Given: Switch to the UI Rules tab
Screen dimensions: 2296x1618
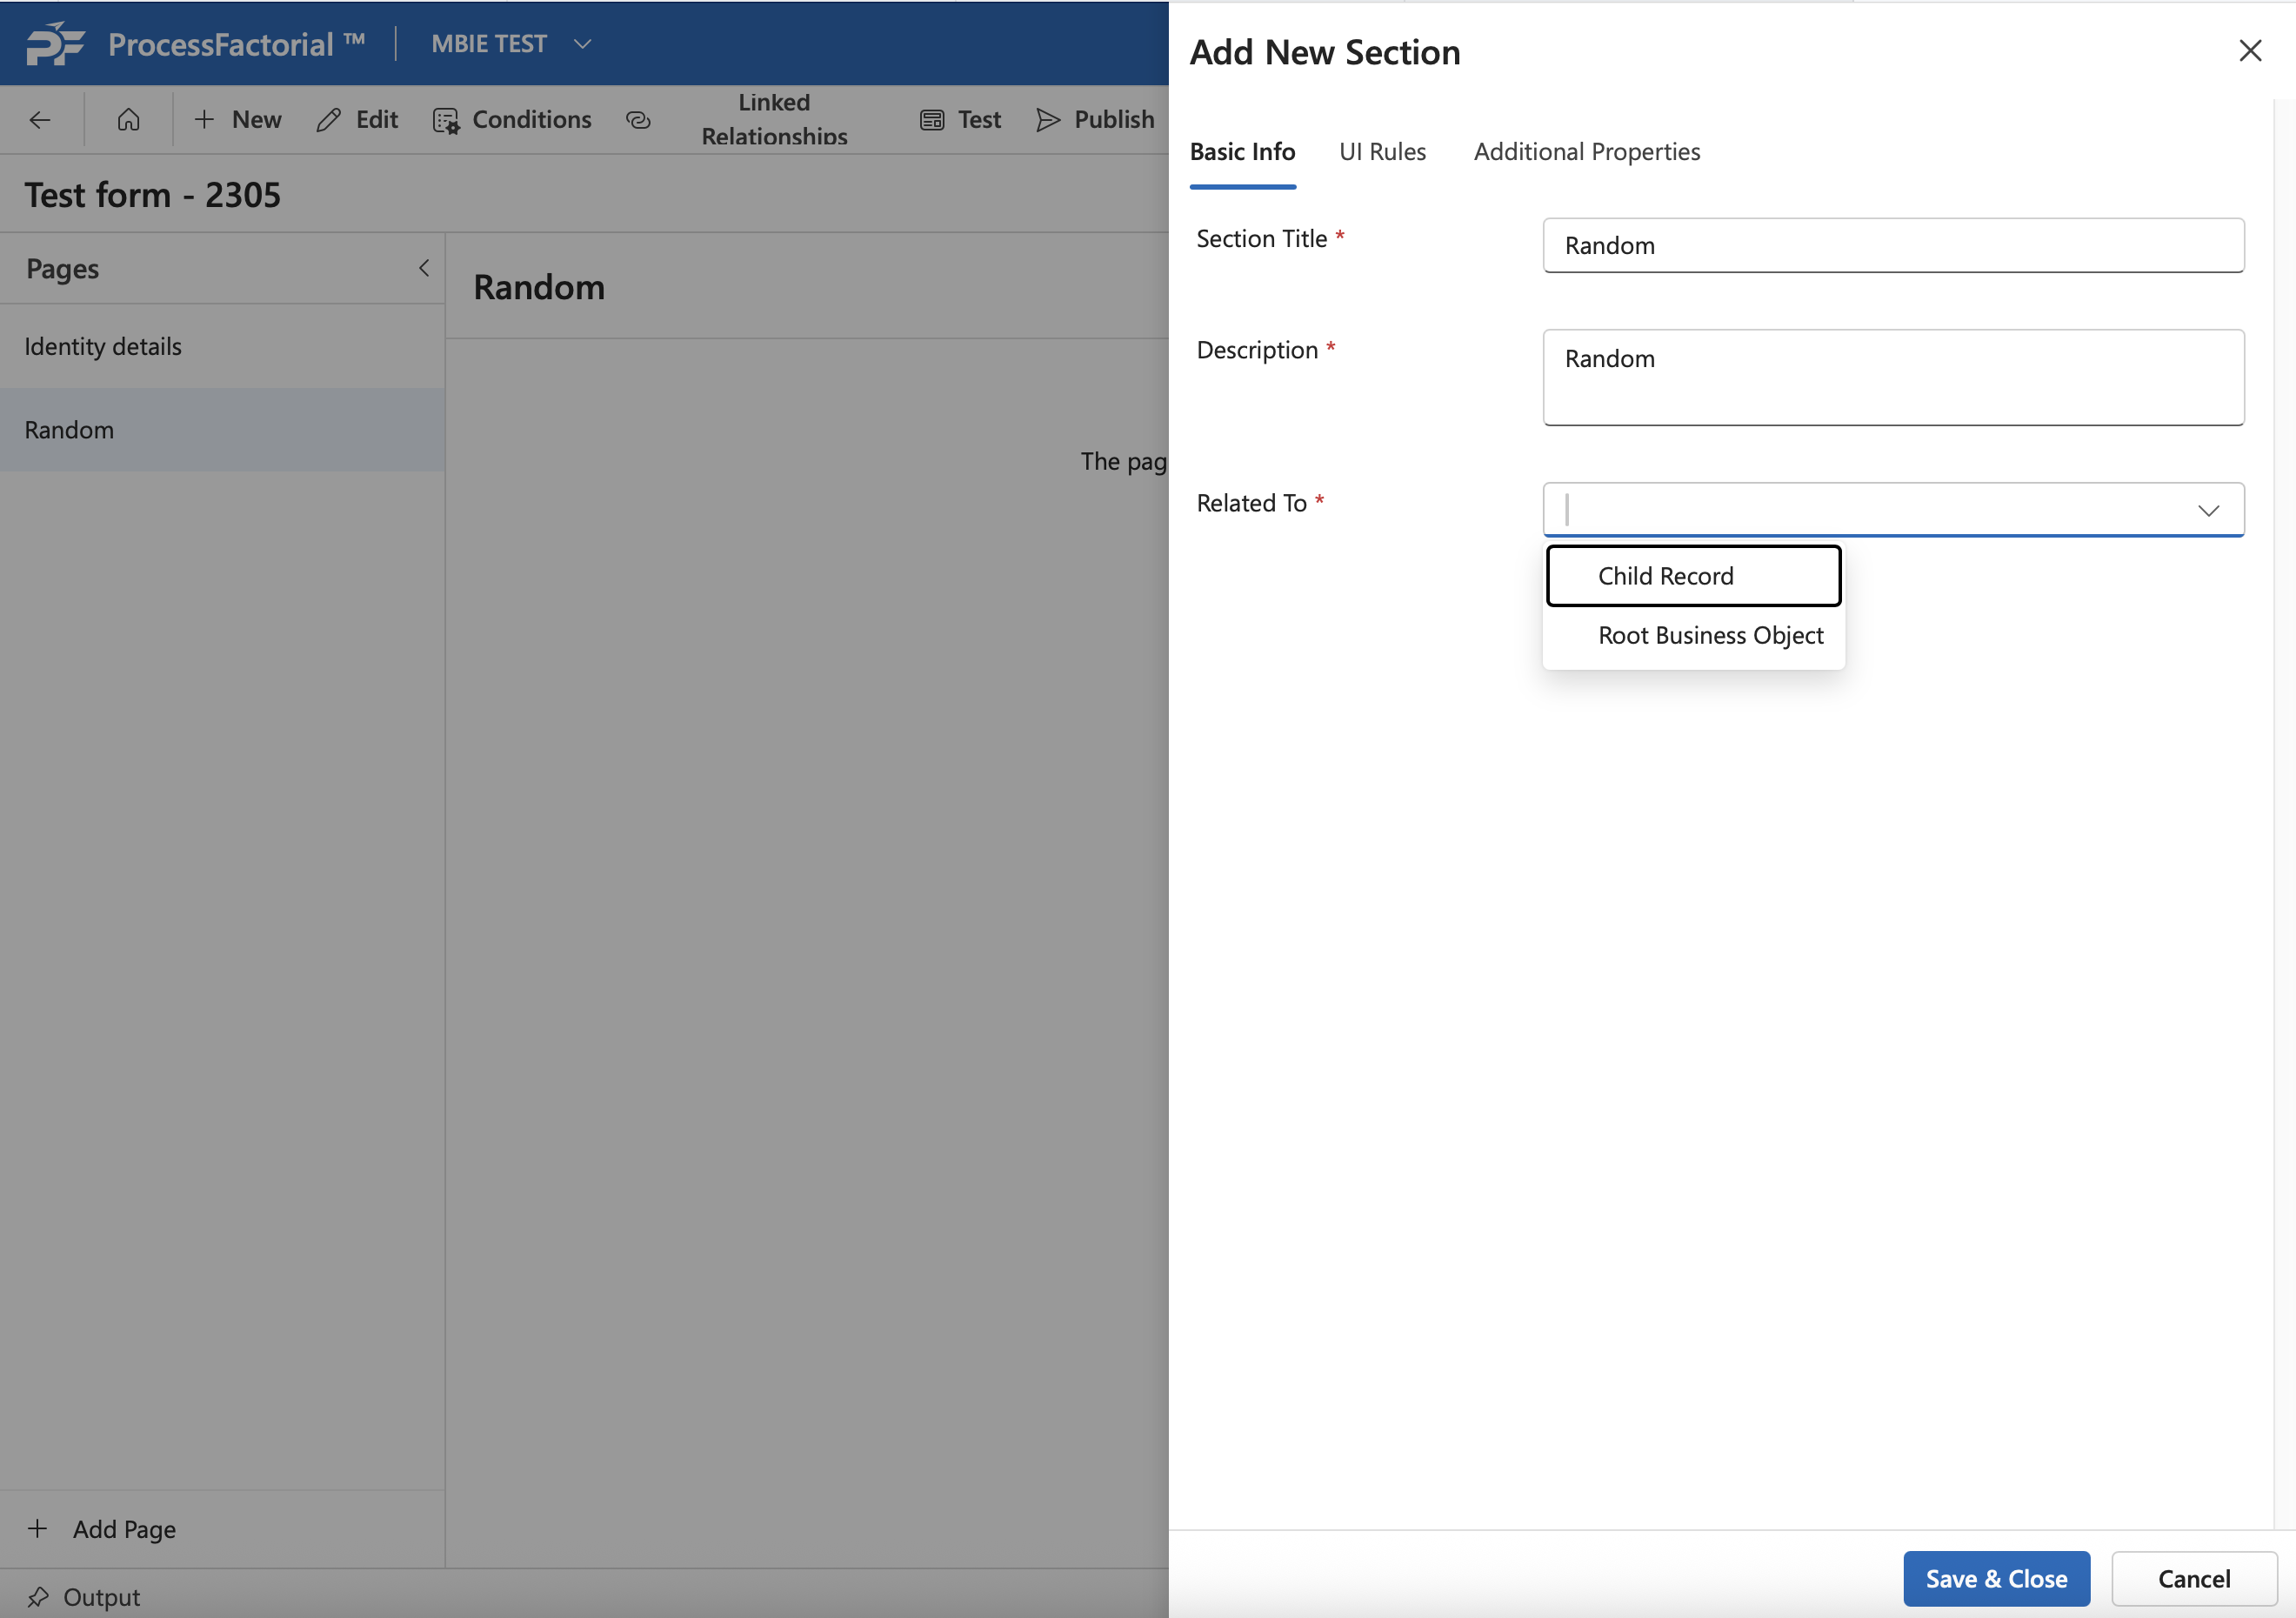Looking at the screenshot, I should (1382, 152).
